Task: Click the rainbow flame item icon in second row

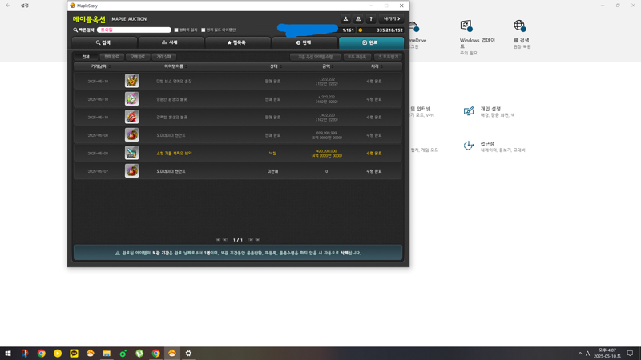Action: 131,98
